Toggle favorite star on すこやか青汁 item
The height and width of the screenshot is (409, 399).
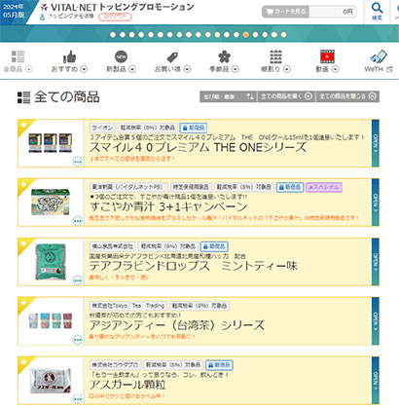[23, 184]
